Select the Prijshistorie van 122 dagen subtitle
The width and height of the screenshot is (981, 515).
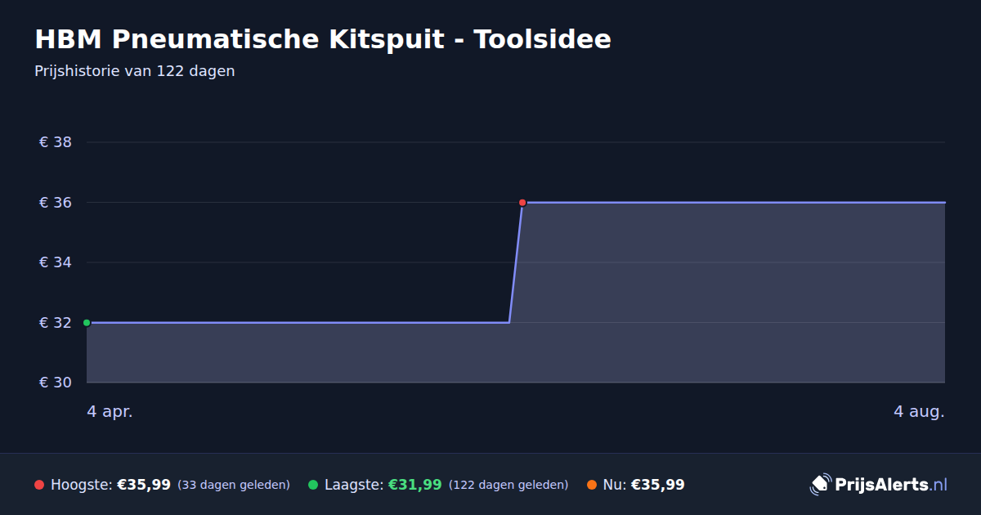135,71
